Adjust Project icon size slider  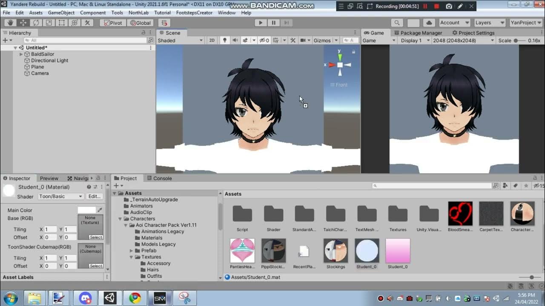click(532, 277)
